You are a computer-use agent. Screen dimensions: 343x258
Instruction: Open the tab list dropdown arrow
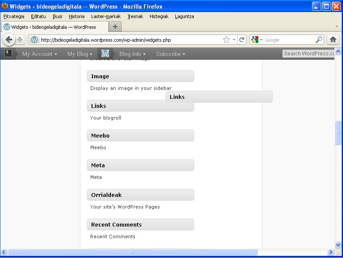(337, 27)
